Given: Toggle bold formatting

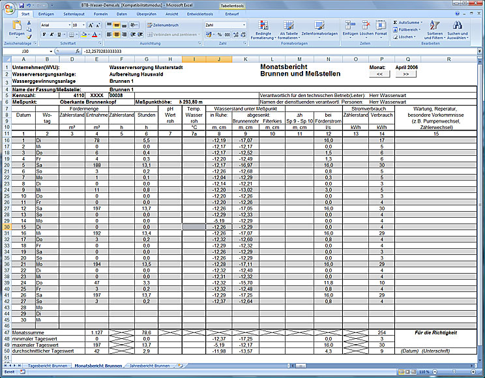Looking at the screenshot, I should tap(44, 35).
